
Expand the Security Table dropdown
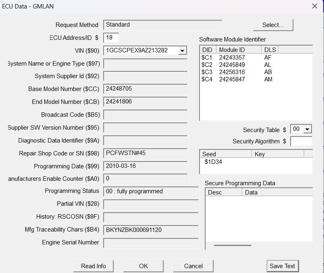tap(307, 129)
